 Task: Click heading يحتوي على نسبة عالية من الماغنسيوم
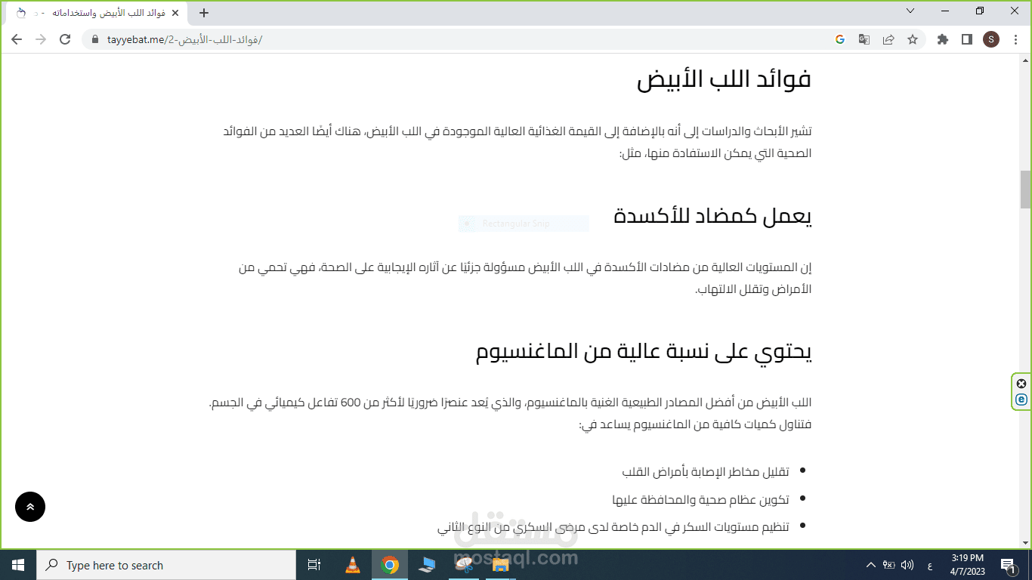644,352
